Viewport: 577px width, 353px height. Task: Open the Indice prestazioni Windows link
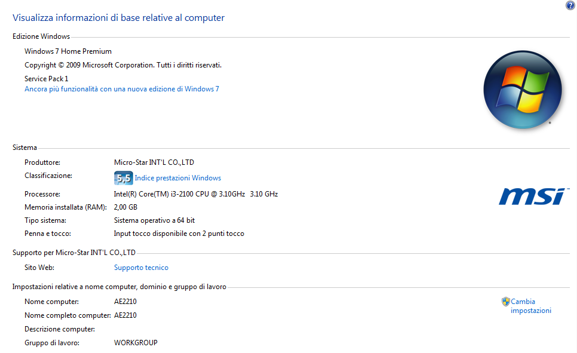(x=177, y=178)
